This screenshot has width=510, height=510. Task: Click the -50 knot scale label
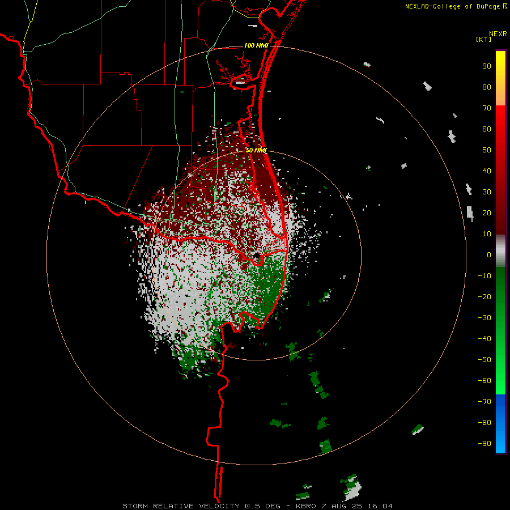click(484, 359)
